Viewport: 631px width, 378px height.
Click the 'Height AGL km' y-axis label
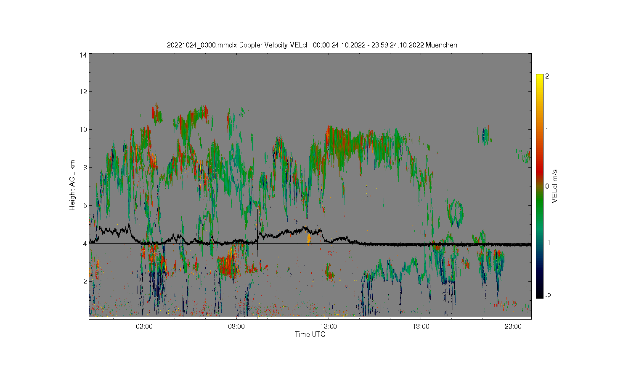pos(72,185)
